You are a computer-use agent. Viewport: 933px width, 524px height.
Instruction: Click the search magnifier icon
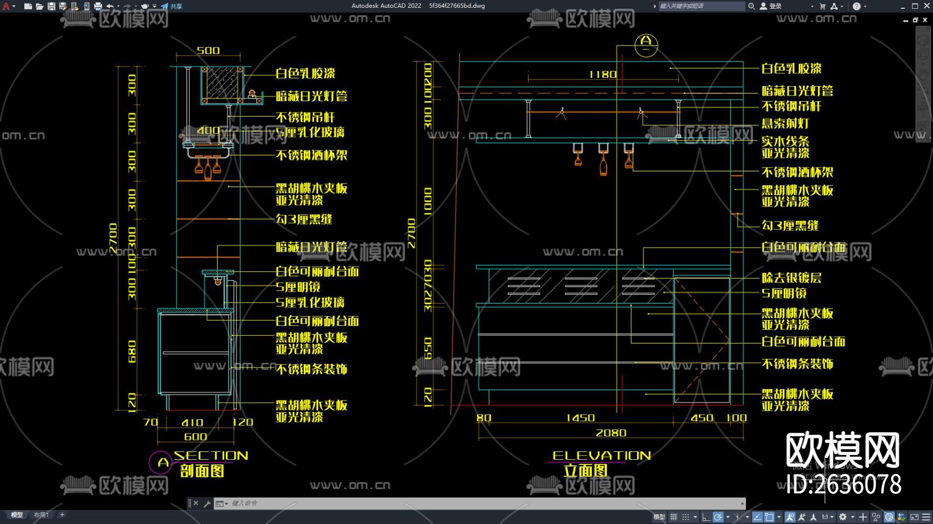pos(751,6)
